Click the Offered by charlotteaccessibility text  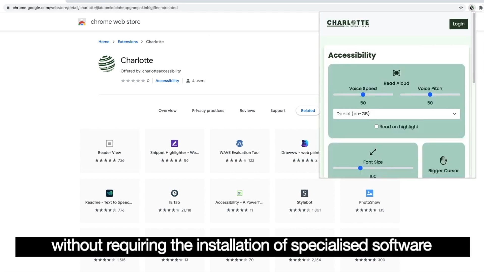tap(151, 71)
